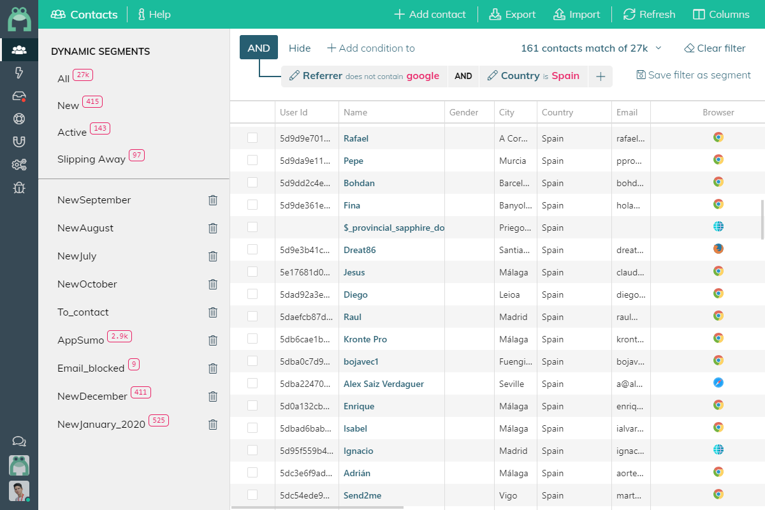This screenshot has height=510, width=765.
Task: Click Save filter as segment
Action: (x=694, y=75)
